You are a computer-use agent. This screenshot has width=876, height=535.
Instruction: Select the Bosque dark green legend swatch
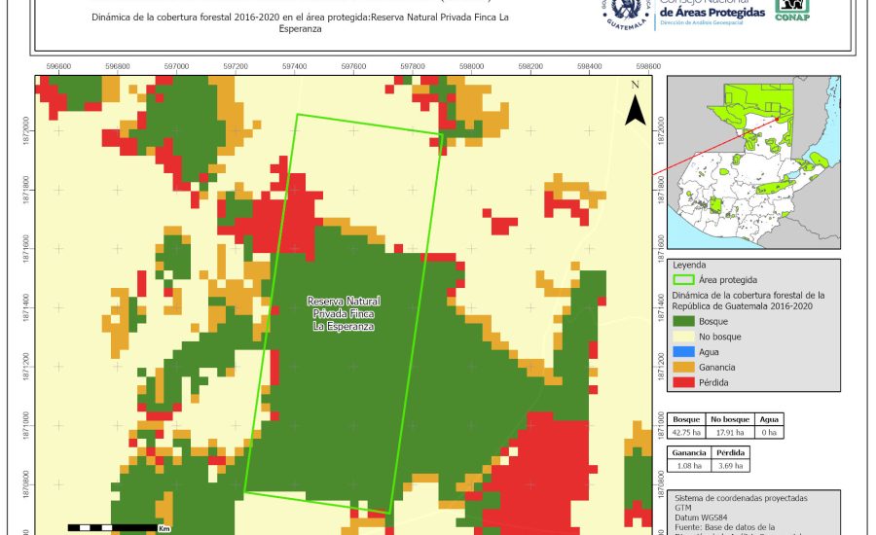(684, 320)
